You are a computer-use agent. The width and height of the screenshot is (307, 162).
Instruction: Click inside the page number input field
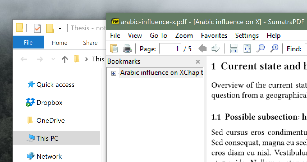pos(170,48)
